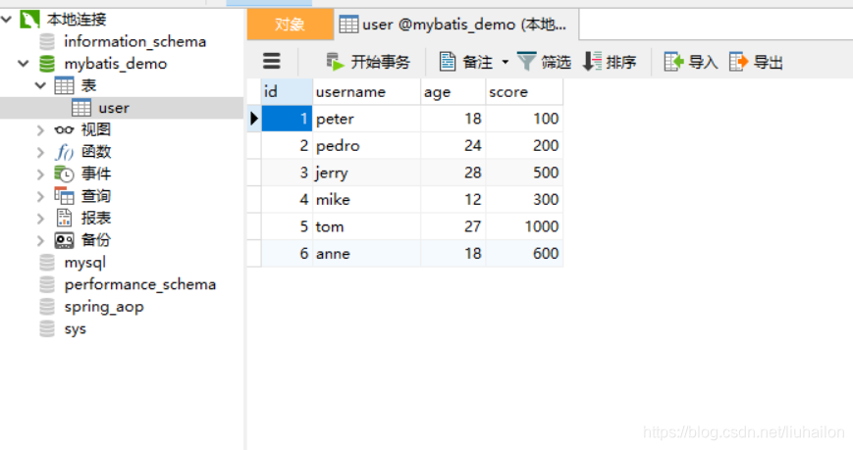Select the cell containing anne
The height and width of the screenshot is (450, 853).
point(367,253)
